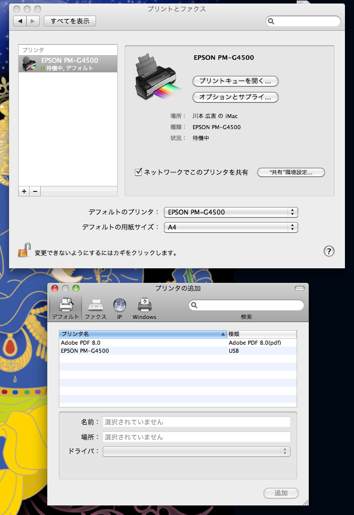
Task: Click USB cell in 種類 column
Action: pyautogui.click(x=234, y=351)
